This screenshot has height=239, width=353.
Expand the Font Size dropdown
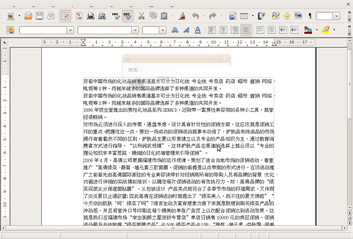point(163,30)
